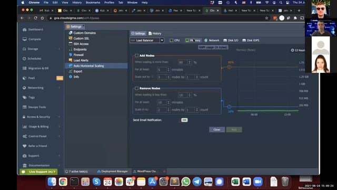Open the Chrome Bookmarks menu

coord(93,3)
